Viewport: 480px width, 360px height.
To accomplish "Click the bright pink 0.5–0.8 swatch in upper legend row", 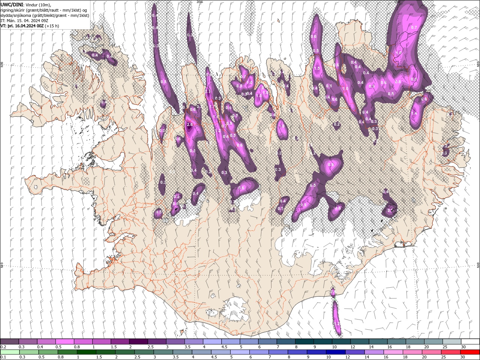I will 65,342.
